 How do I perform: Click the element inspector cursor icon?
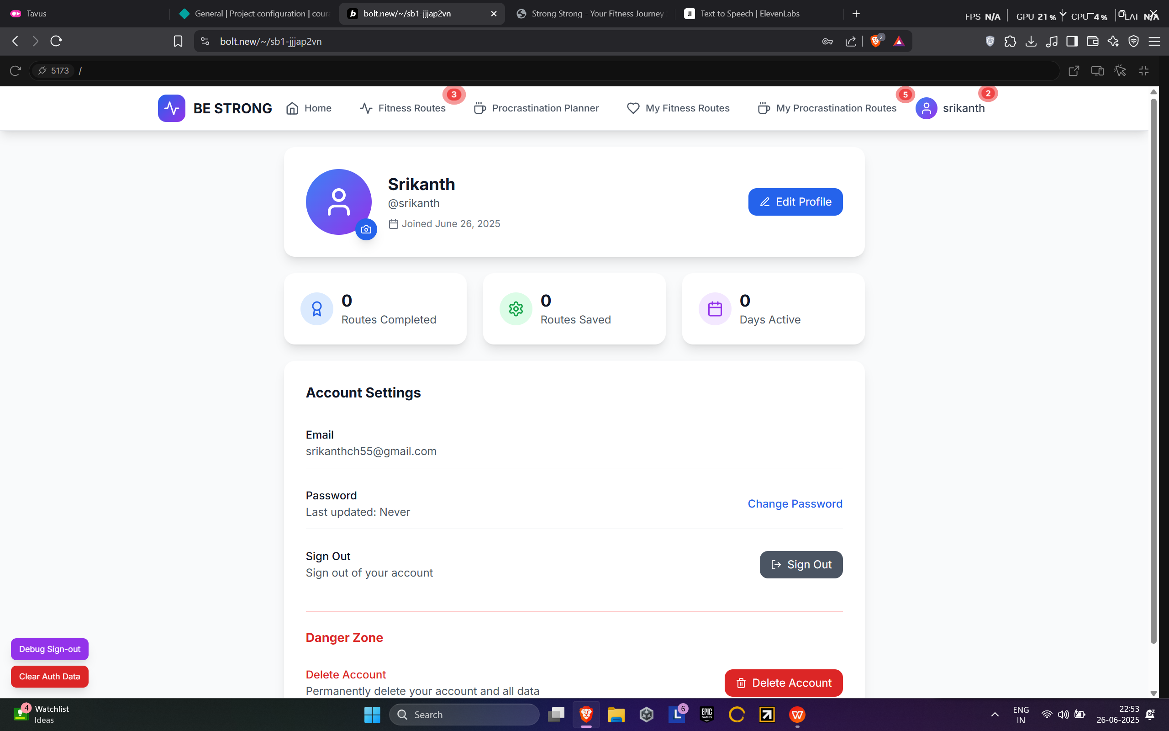point(1120,70)
